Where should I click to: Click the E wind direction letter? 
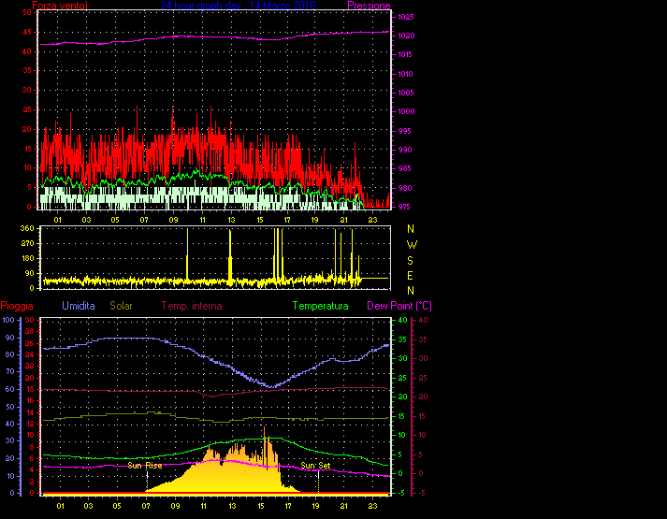click(x=410, y=276)
